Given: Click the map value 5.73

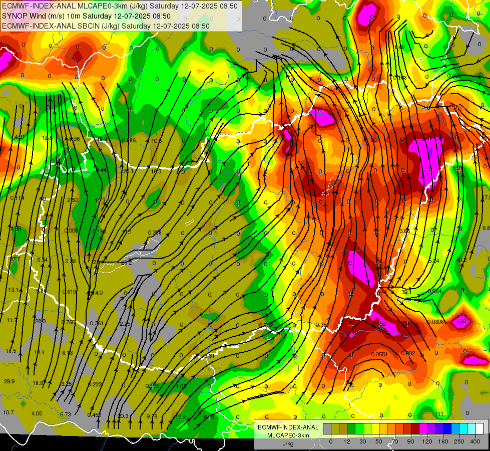Looking at the screenshot, I should pyautogui.click(x=65, y=414).
